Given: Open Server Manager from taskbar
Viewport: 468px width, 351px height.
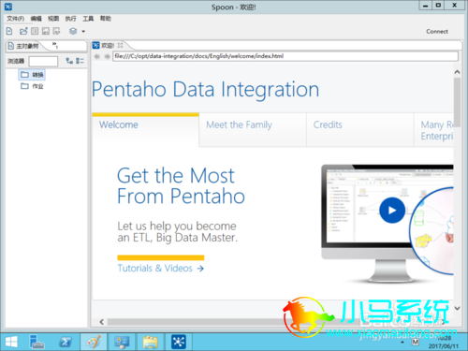Looking at the screenshot, I should click(x=37, y=342).
